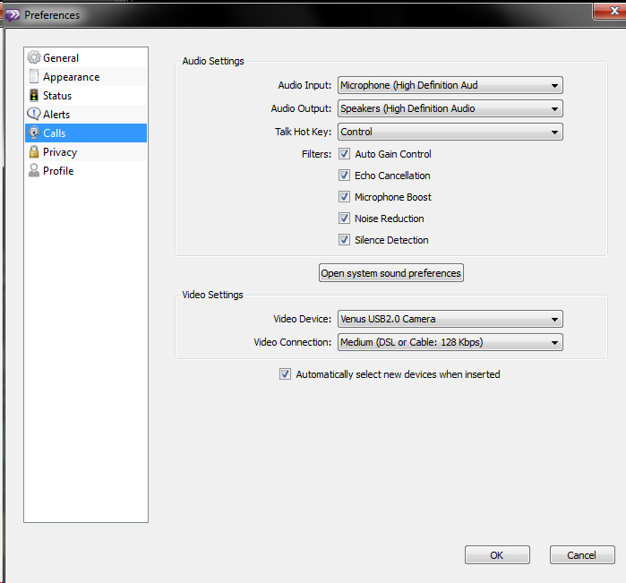Disable the Auto Gain Control filter
The width and height of the screenshot is (626, 583).
click(x=345, y=154)
